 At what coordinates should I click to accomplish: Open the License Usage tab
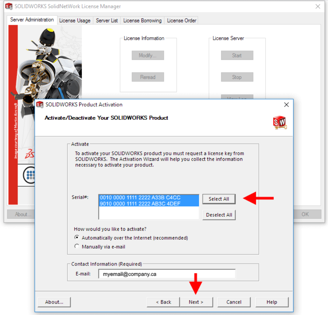[x=75, y=20]
